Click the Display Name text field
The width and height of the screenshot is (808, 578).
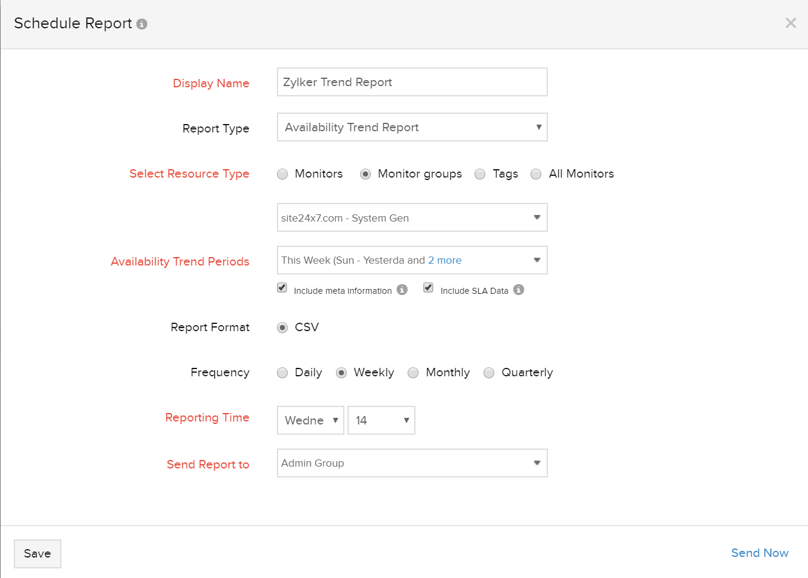click(412, 82)
